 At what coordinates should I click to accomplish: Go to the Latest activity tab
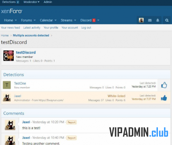click(32, 27)
